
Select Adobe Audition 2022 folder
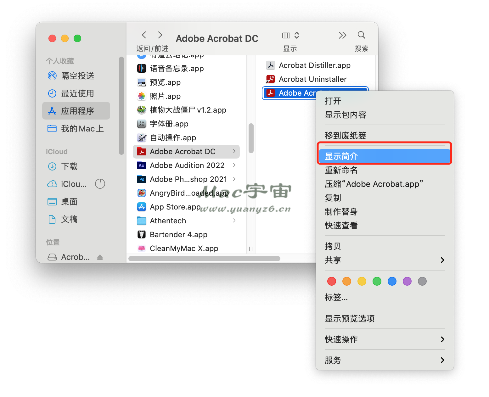[186, 165]
